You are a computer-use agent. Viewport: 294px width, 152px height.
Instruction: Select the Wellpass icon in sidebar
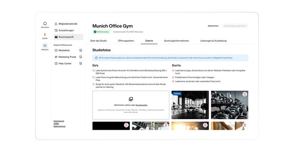click(45, 46)
